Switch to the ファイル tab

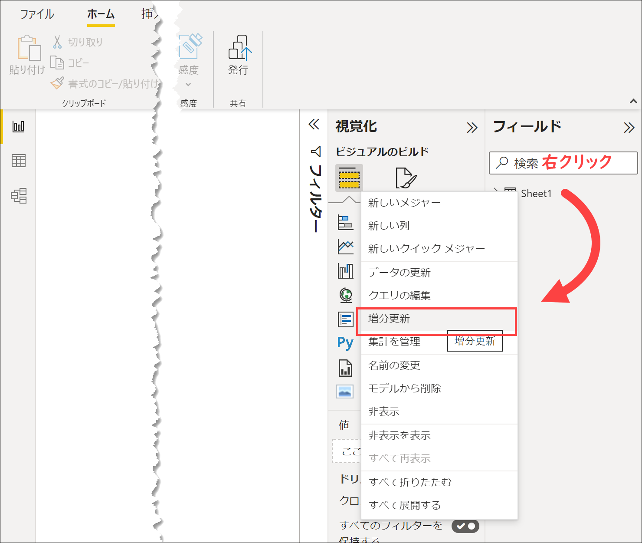click(36, 14)
